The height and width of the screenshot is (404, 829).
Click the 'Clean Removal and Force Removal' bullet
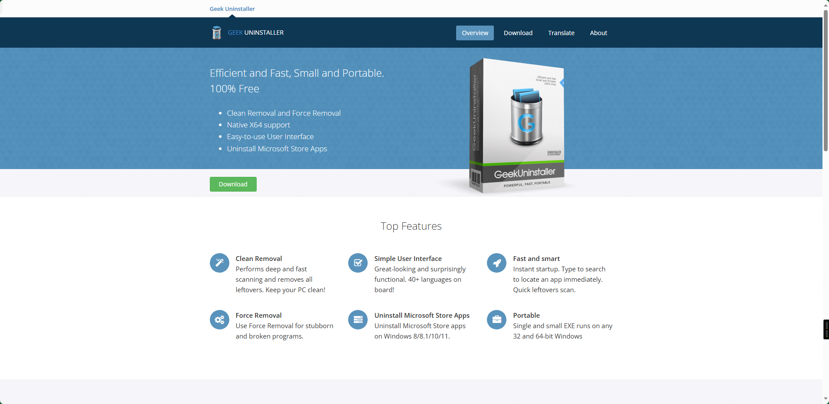pyautogui.click(x=284, y=113)
